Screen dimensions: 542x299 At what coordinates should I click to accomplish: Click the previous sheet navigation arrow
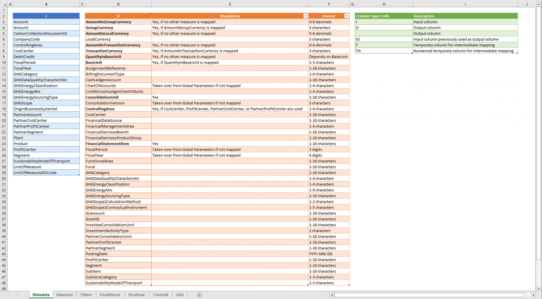8,295
